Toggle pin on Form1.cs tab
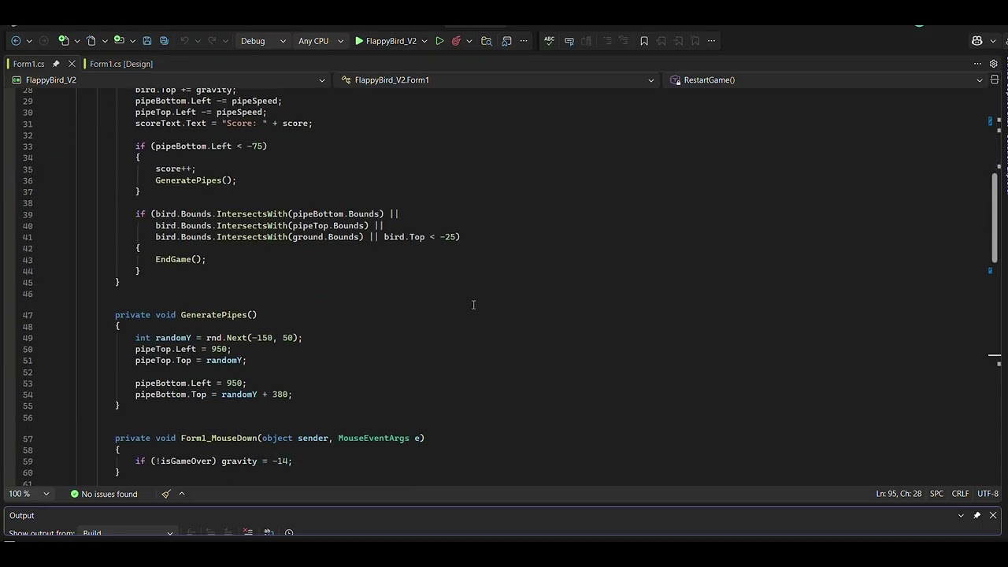The height and width of the screenshot is (567, 1008). click(x=56, y=64)
